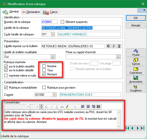
Task: Justify comment text
Action: 98,107
